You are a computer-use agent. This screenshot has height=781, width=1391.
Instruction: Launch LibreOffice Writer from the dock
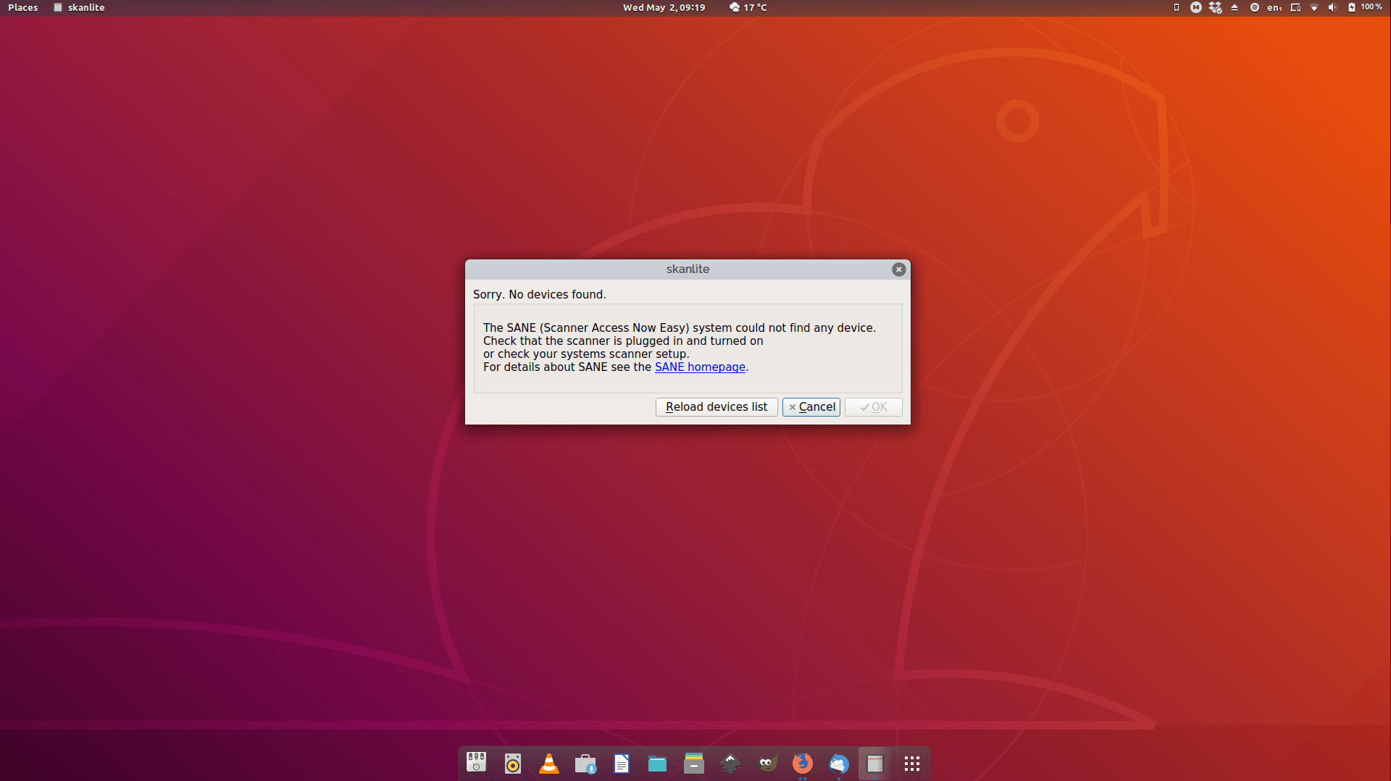[x=622, y=764]
